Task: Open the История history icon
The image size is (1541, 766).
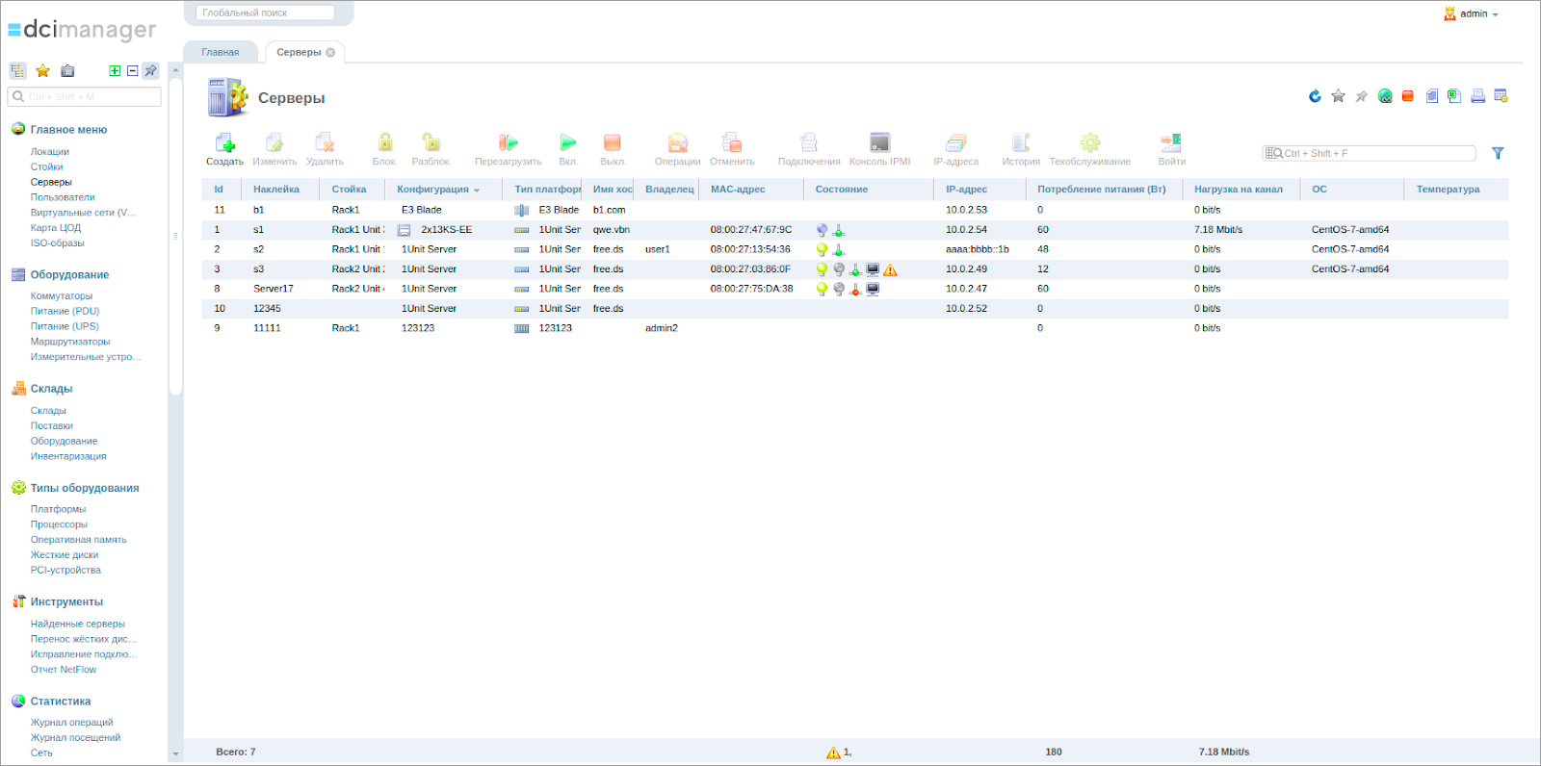Action: 1021,143
